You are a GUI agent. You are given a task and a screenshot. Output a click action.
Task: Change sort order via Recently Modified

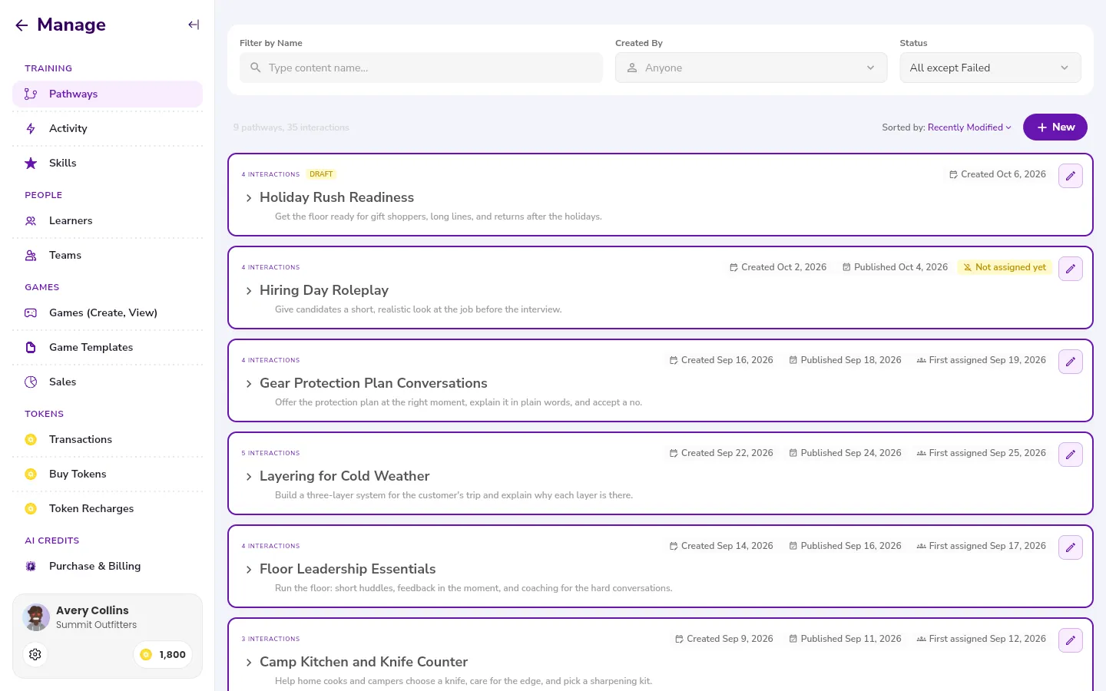(x=969, y=127)
